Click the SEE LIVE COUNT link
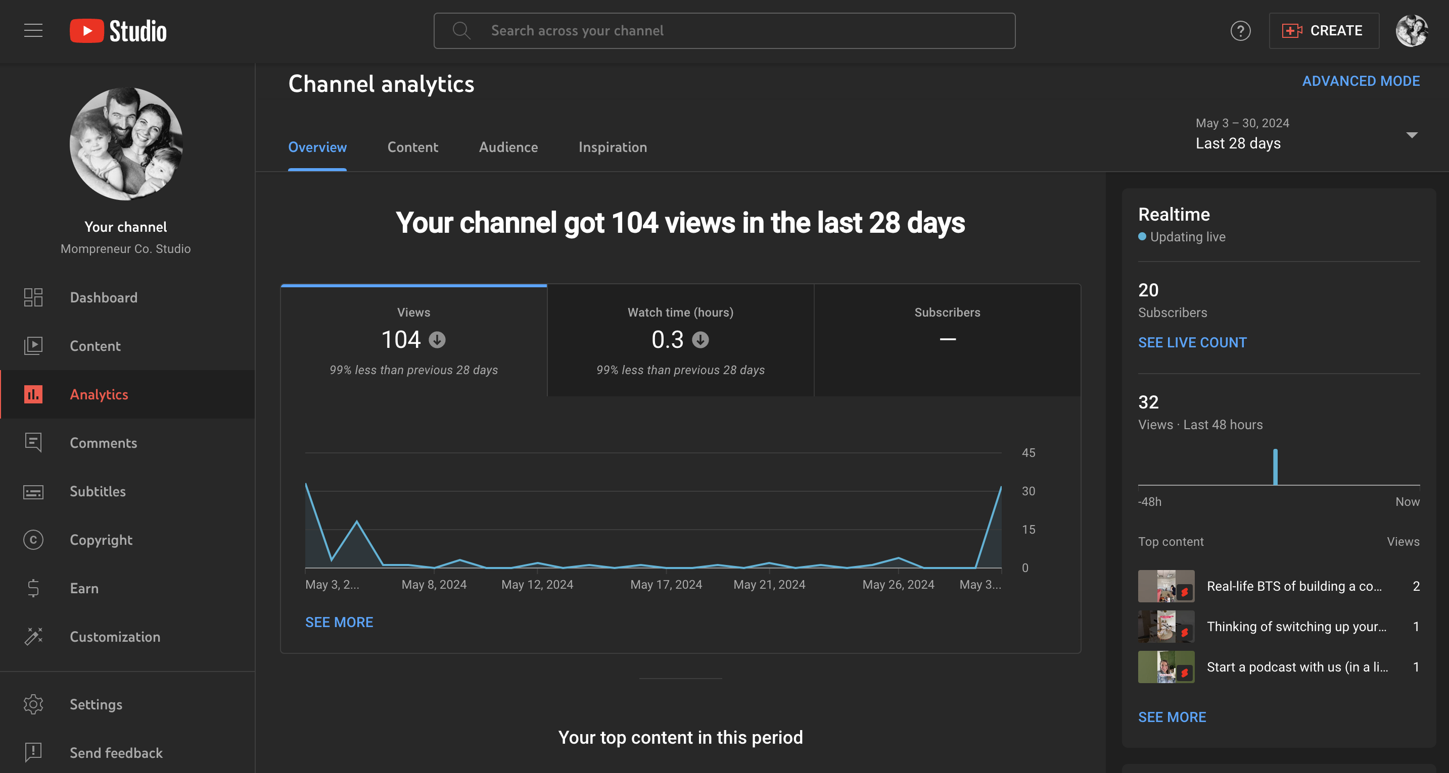1449x773 pixels. click(1192, 343)
